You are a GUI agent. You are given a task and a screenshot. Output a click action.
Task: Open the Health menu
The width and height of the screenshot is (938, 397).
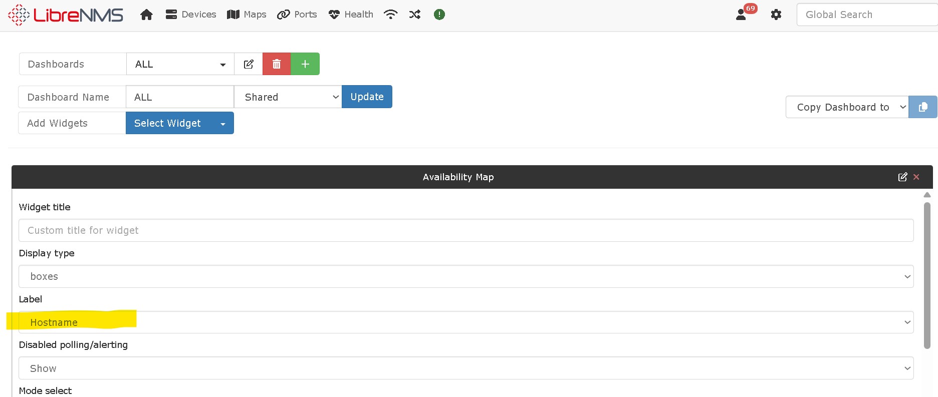[351, 15]
